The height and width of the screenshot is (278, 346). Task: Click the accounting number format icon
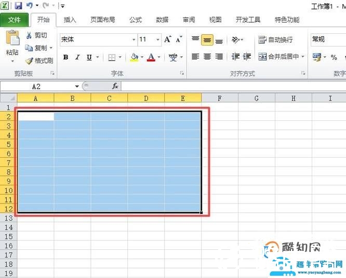pyautogui.click(x=317, y=57)
